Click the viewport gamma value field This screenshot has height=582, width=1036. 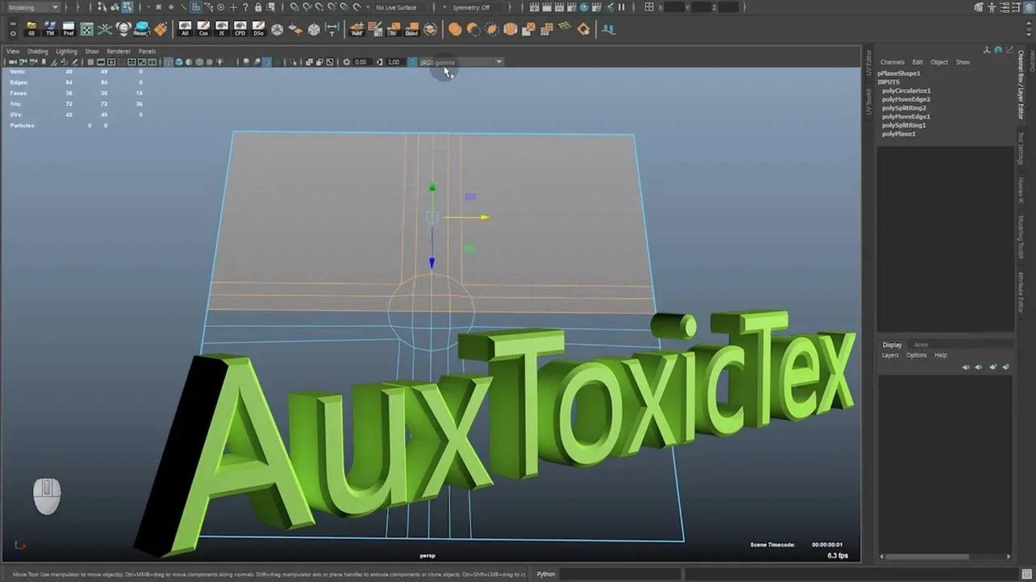[x=394, y=62]
